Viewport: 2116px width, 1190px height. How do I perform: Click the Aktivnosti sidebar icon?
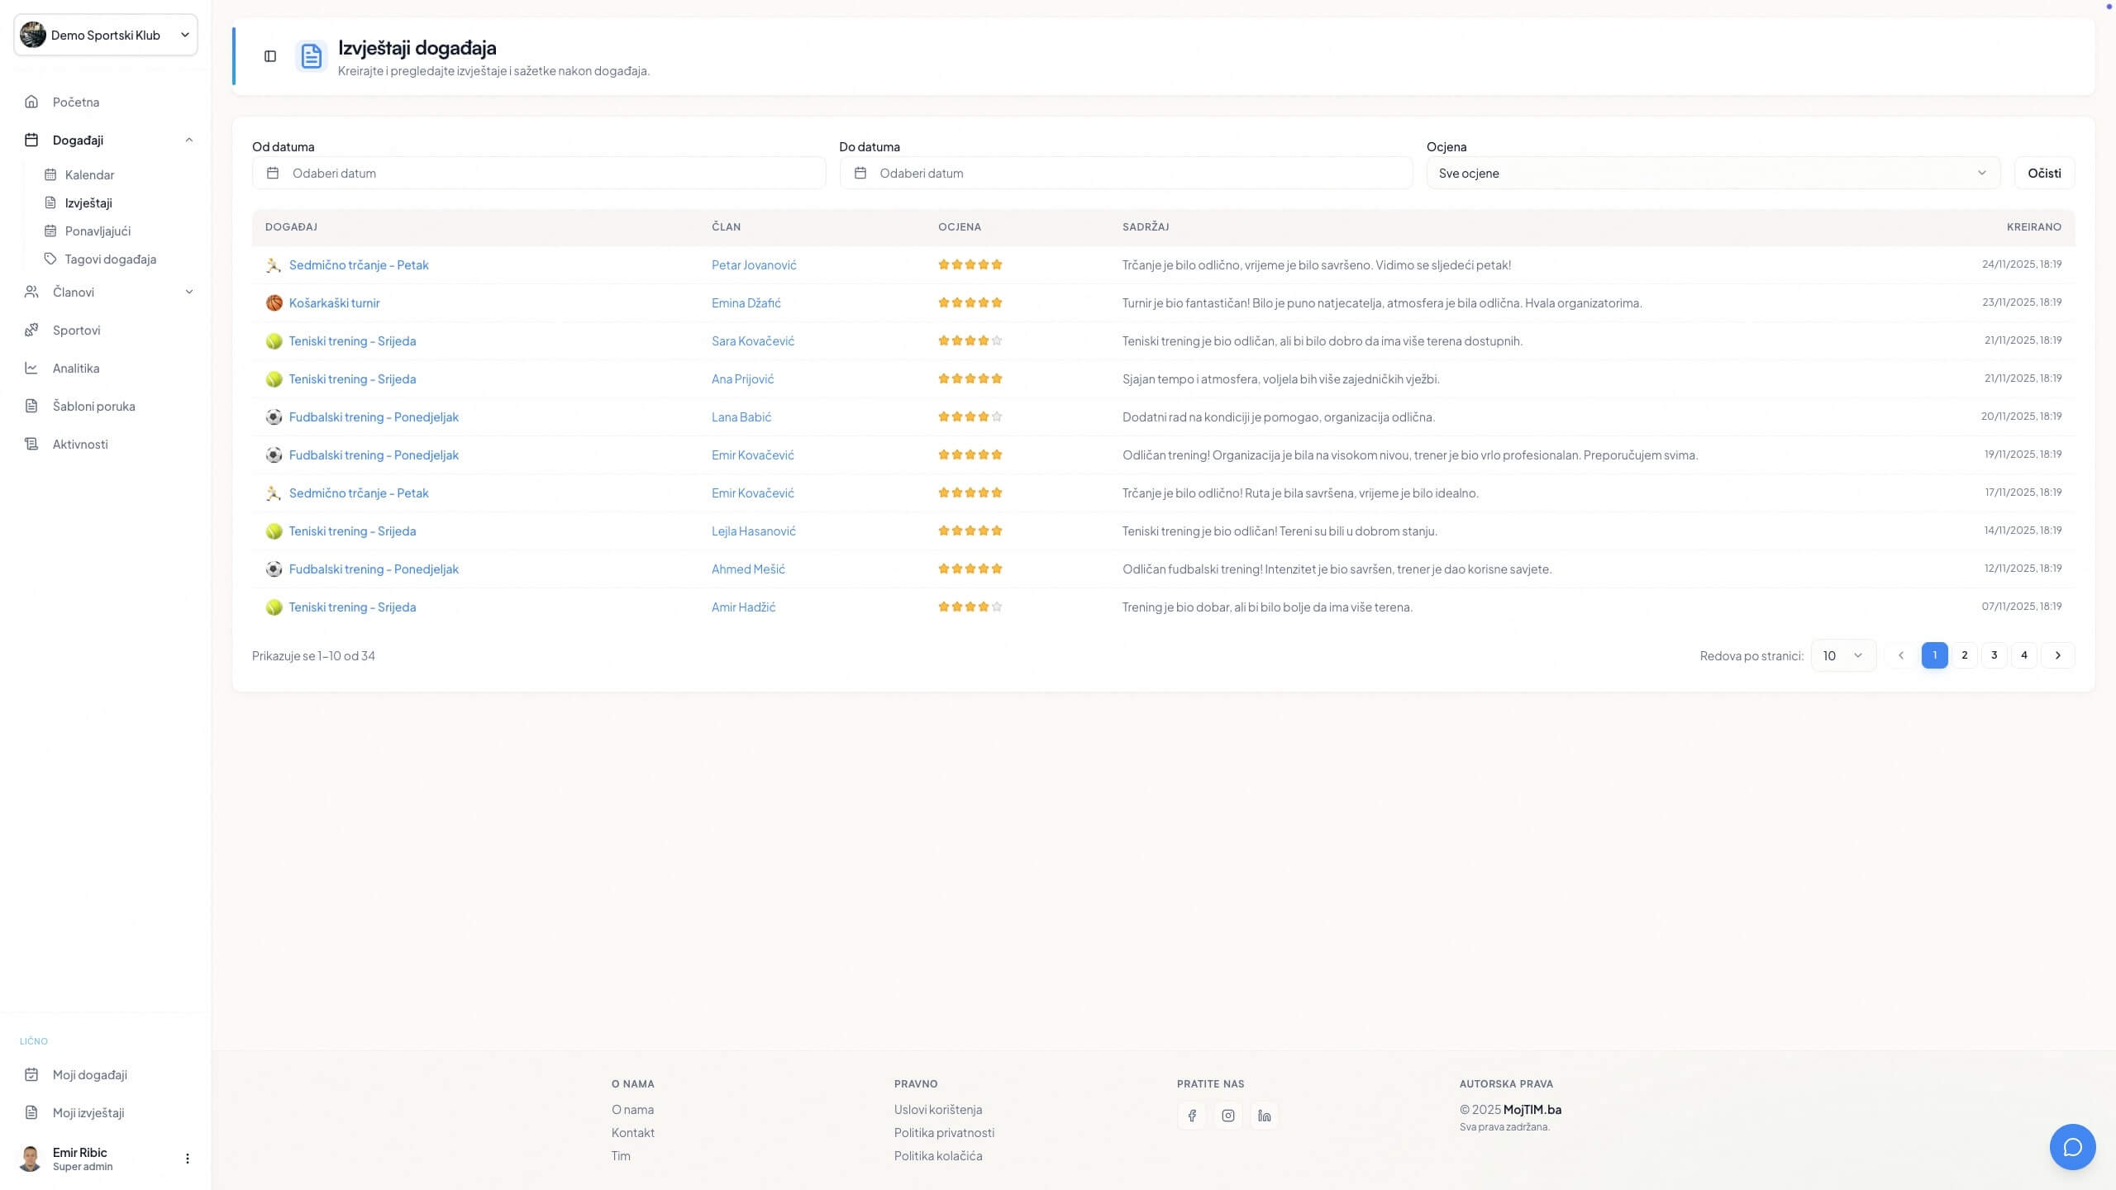point(31,444)
